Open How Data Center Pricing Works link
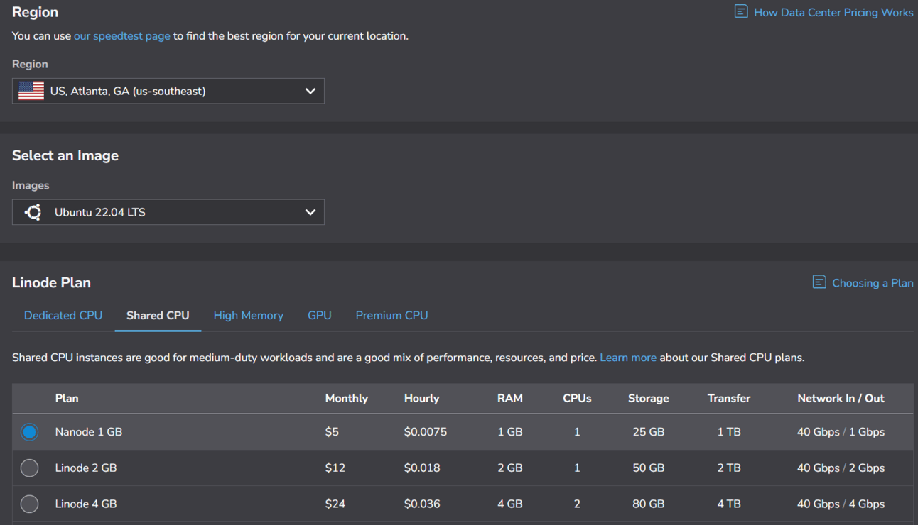The height and width of the screenshot is (525, 918). (833, 12)
